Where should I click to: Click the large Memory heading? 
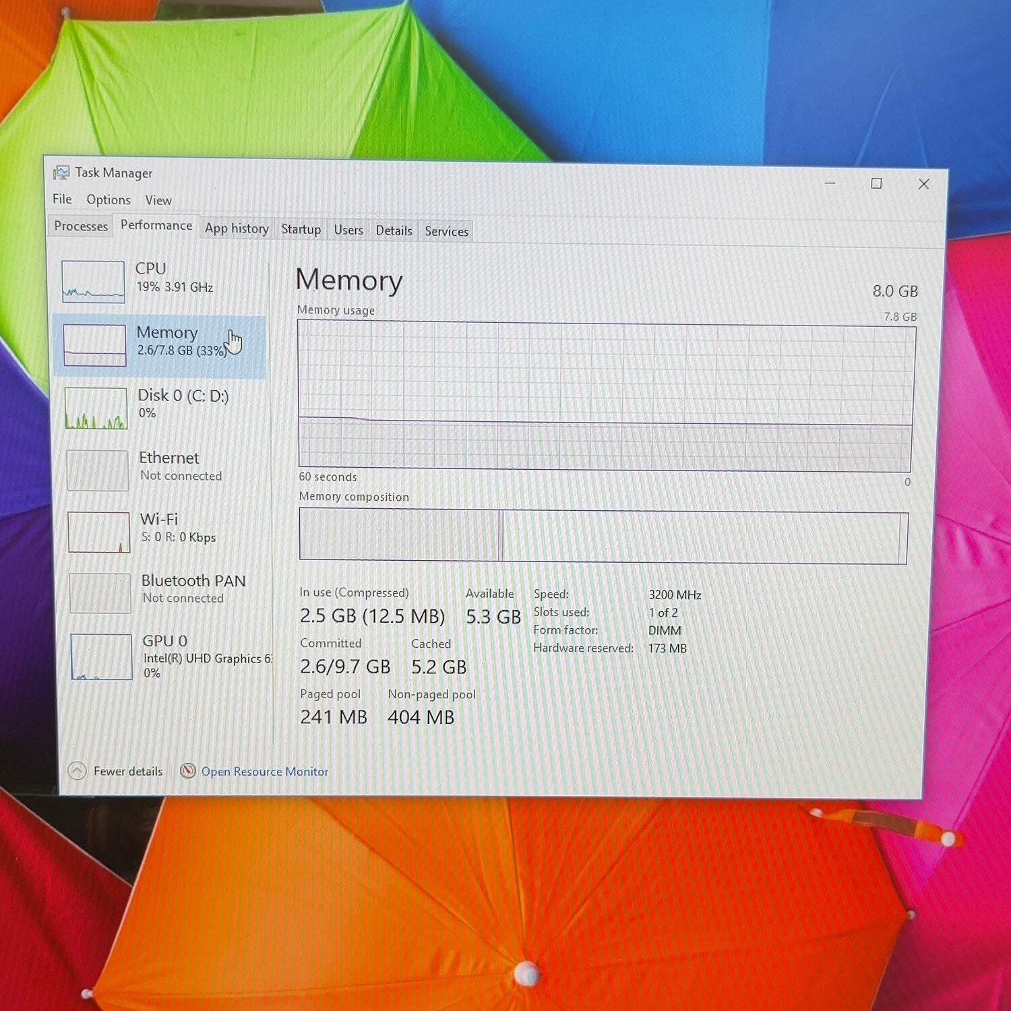tap(349, 280)
